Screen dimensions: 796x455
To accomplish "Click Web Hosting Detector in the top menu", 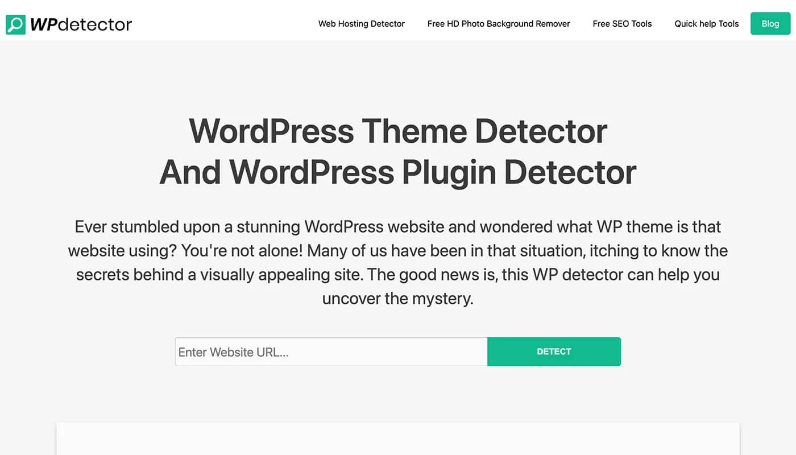I will click(361, 23).
